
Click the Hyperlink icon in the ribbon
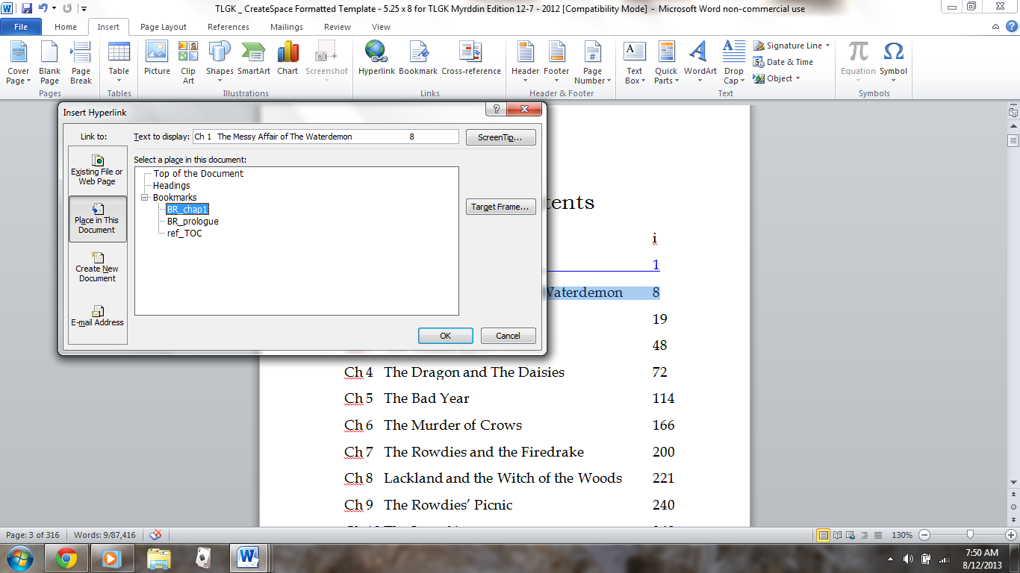click(376, 59)
